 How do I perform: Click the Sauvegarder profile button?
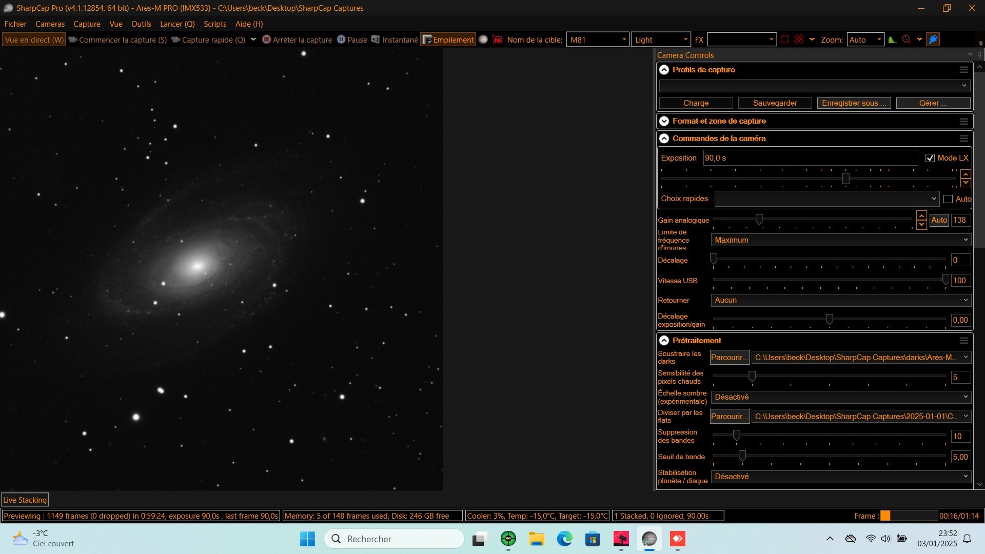click(x=775, y=103)
